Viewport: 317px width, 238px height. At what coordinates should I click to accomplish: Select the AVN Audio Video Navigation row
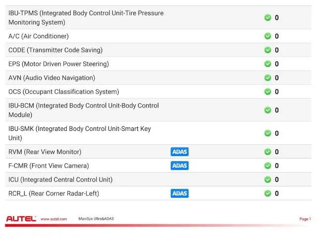coord(158,78)
